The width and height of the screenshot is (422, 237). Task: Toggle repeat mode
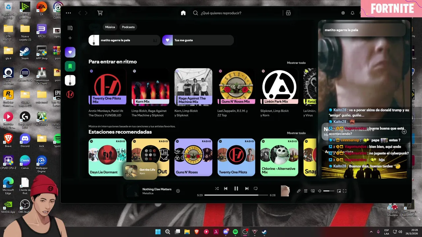pos(256,189)
